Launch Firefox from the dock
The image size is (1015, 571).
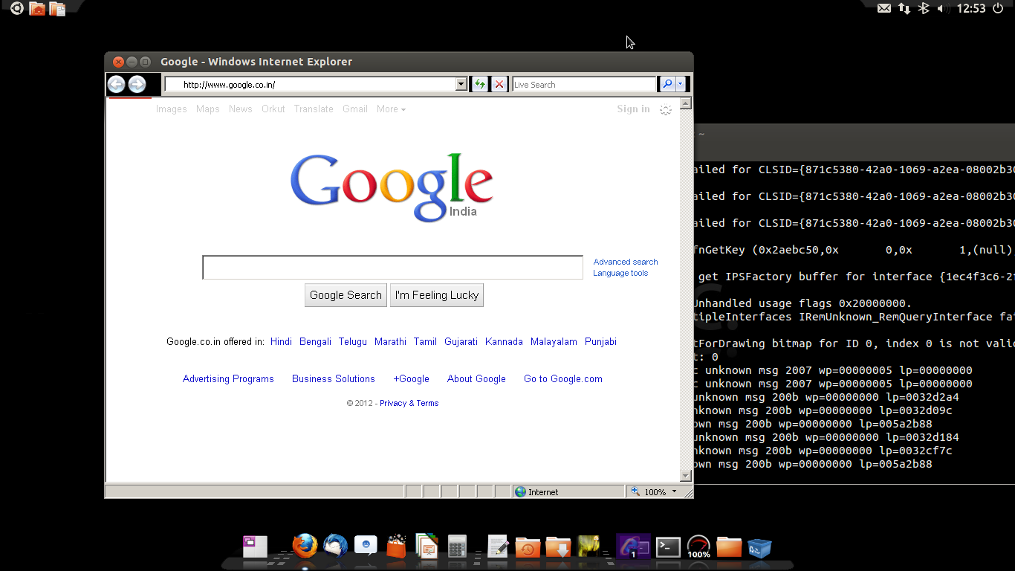click(x=305, y=546)
